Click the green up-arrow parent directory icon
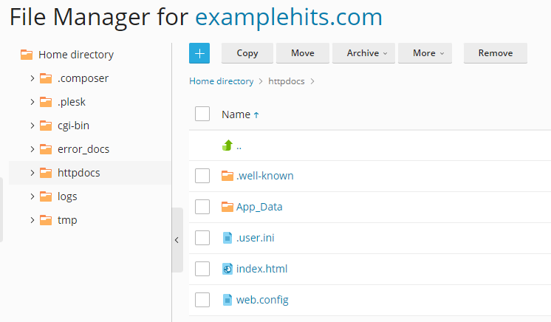Viewport: 551px width, 322px height. tap(227, 145)
